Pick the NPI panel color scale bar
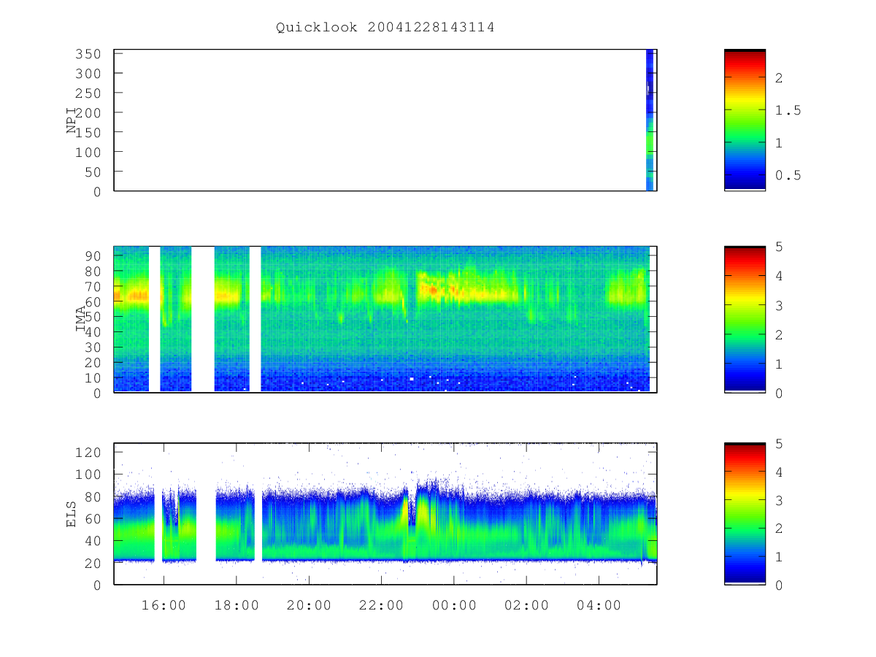Screen dimensions: 876x657 pyautogui.click(x=745, y=120)
